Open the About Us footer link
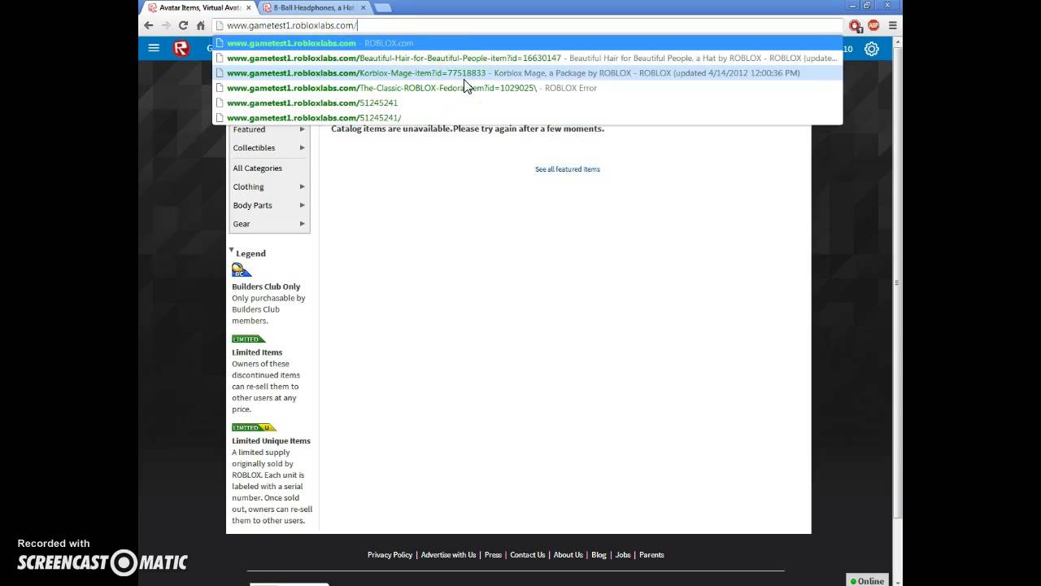This screenshot has height=586, width=1041. 568,555
